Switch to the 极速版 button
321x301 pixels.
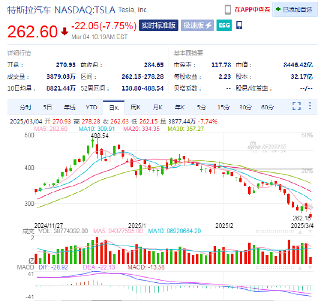pos(197,25)
